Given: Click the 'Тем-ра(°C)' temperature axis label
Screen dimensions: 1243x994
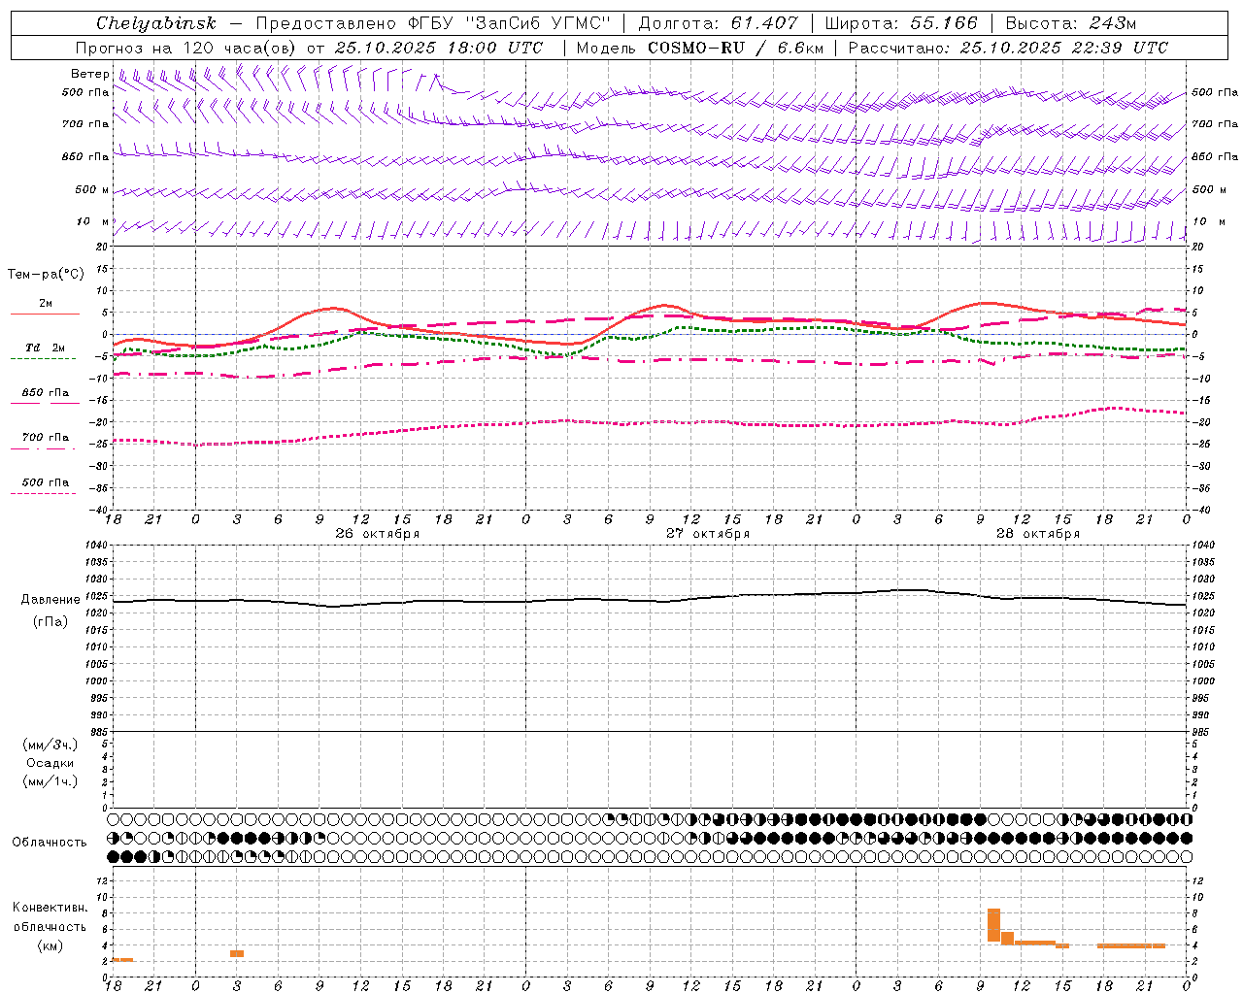Looking at the screenshot, I should coord(46,275).
